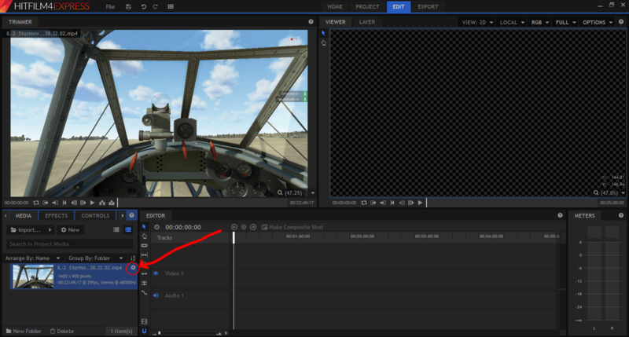Open the File menu
This screenshot has width=629, height=337.
tap(110, 7)
